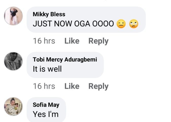Open Tobi Mercy Aduragbemi's profile picture

13,61
